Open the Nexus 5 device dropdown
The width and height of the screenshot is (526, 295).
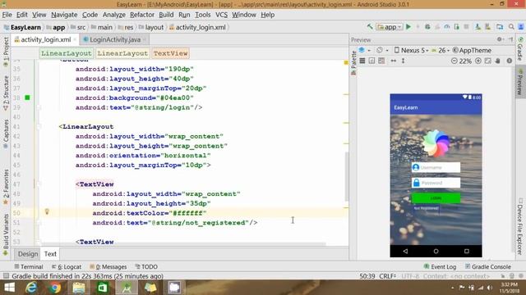411,50
